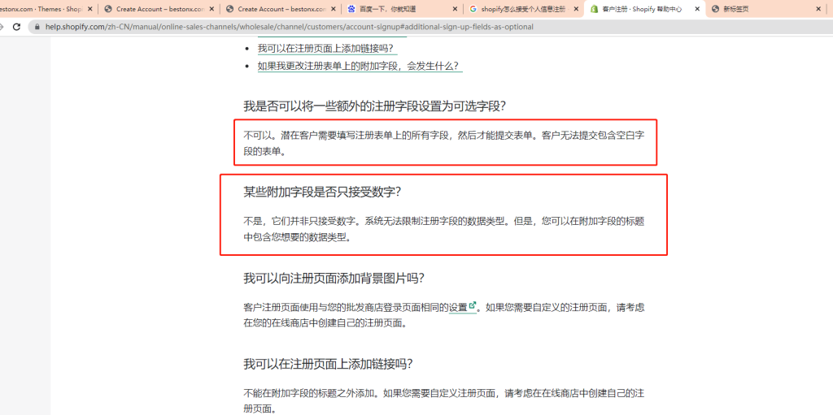The image size is (833, 415).
Task: Close the bestonx.com Themes tab
Action: (x=89, y=9)
